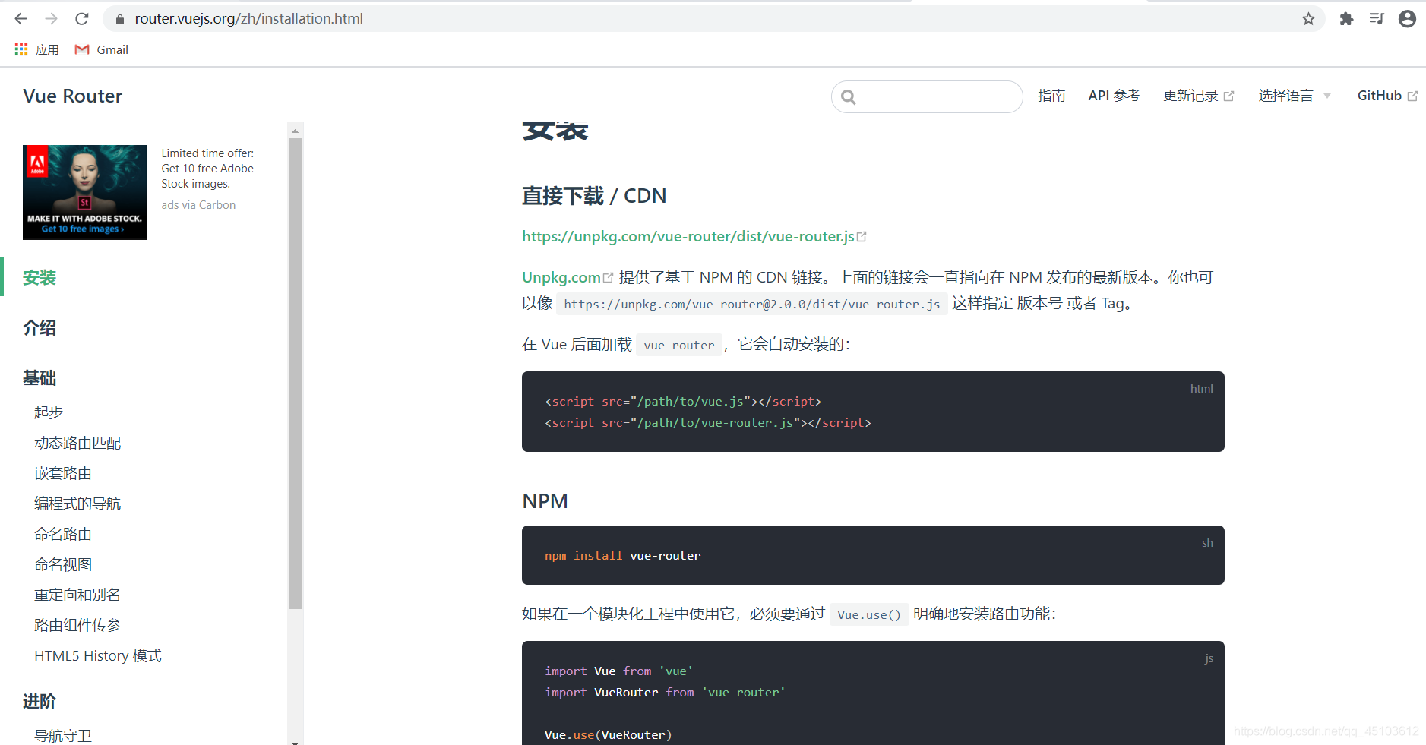The image size is (1426, 745).
Task: Focus the docs search input
Action: point(927,96)
